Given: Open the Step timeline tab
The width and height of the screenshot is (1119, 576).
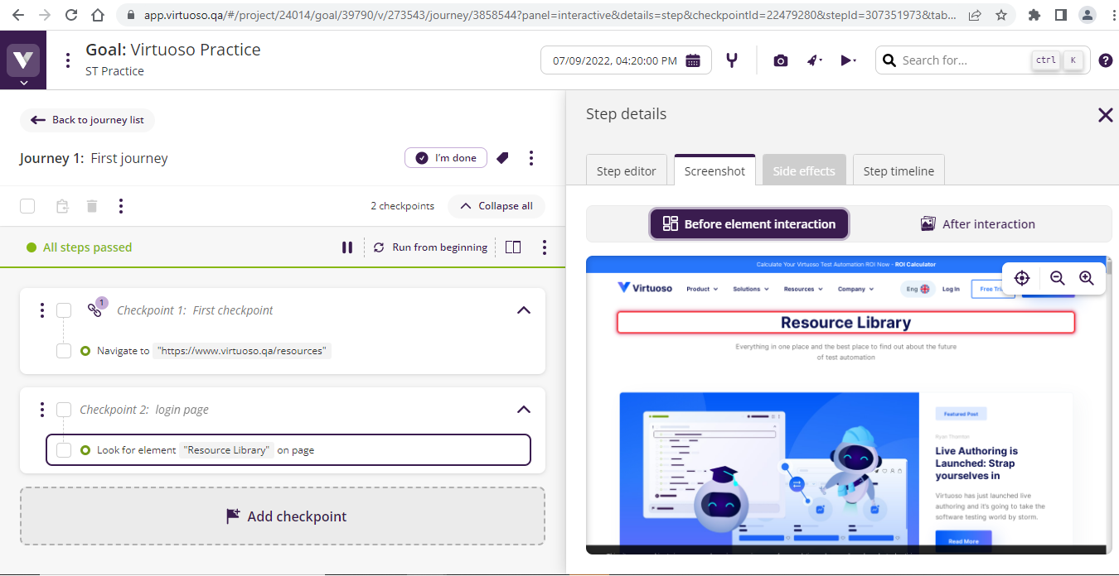Looking at the screenshot, I should click(899, 171).
